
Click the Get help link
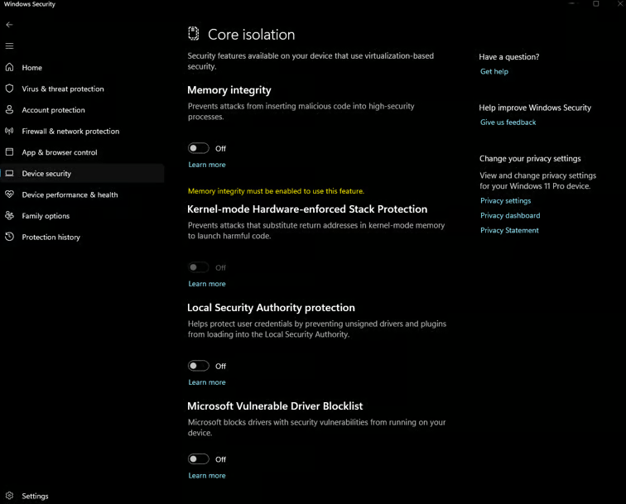[x=494, y=71]
